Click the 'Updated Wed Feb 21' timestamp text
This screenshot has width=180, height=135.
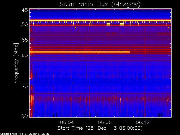(24, 134)
